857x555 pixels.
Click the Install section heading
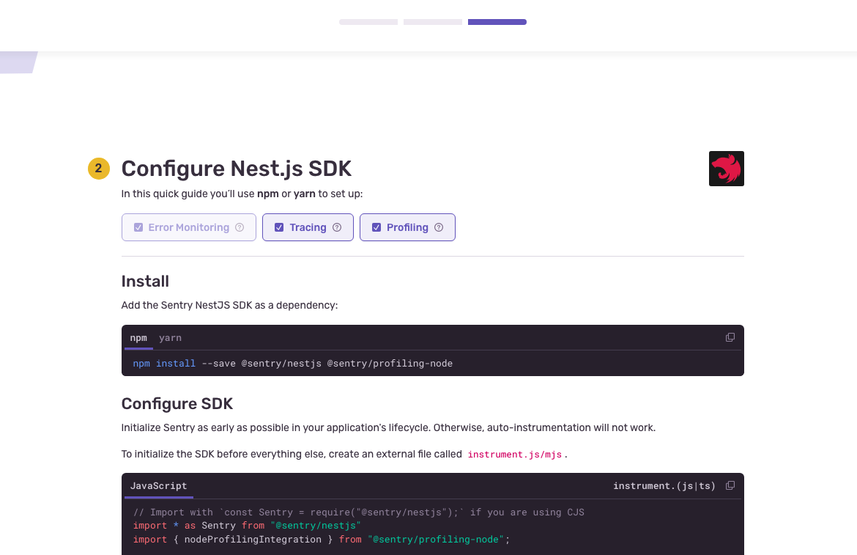145,281
